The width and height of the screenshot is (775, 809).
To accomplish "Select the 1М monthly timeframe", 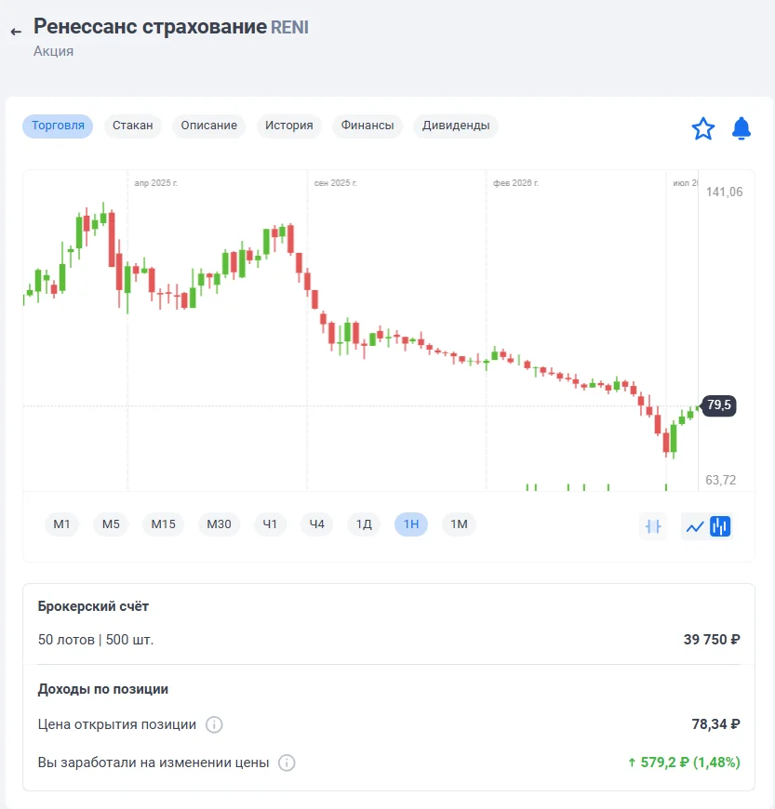I will click(459, 524).
